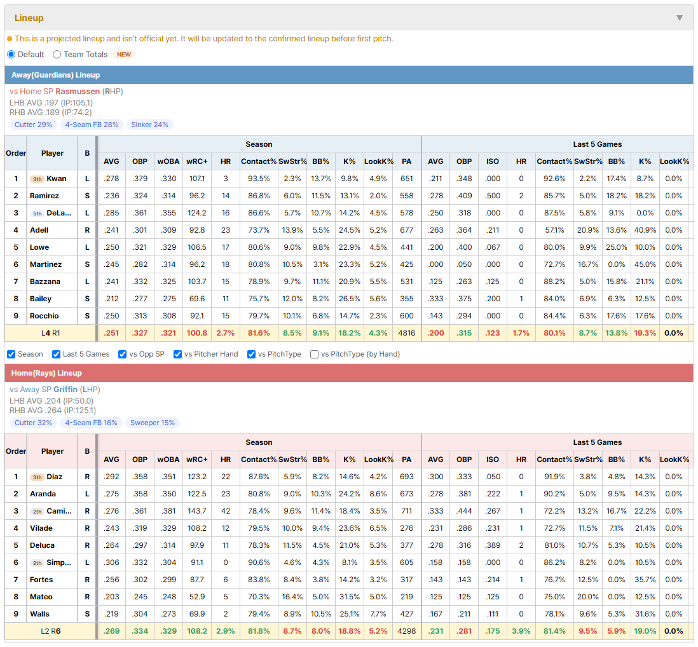The width and height of the screenshot is (698, 647).
Task: Select player Rocchio in the lineup
Action: [44, 316]
